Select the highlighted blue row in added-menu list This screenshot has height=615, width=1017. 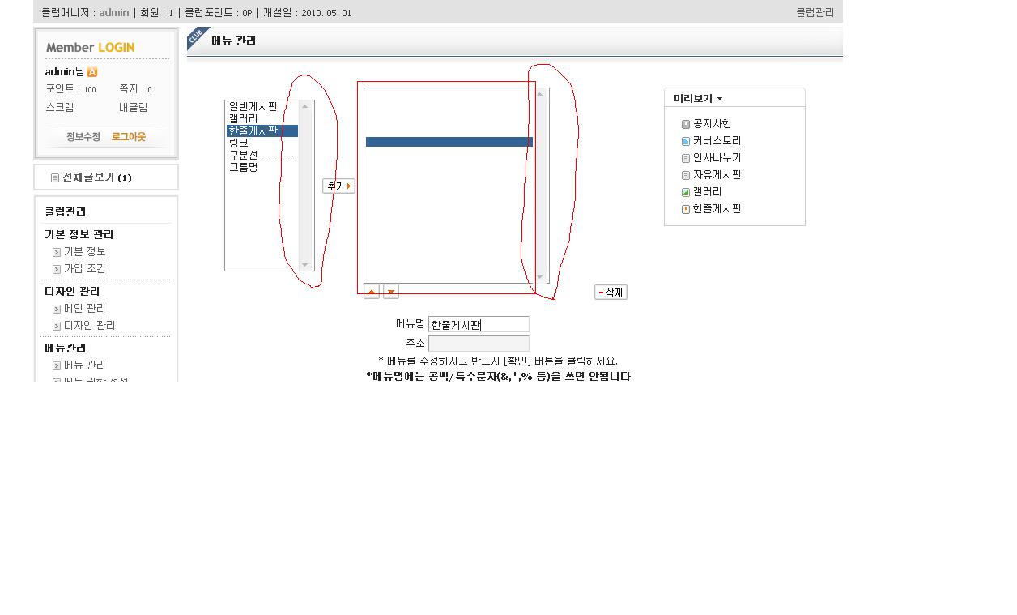(449, 142)
